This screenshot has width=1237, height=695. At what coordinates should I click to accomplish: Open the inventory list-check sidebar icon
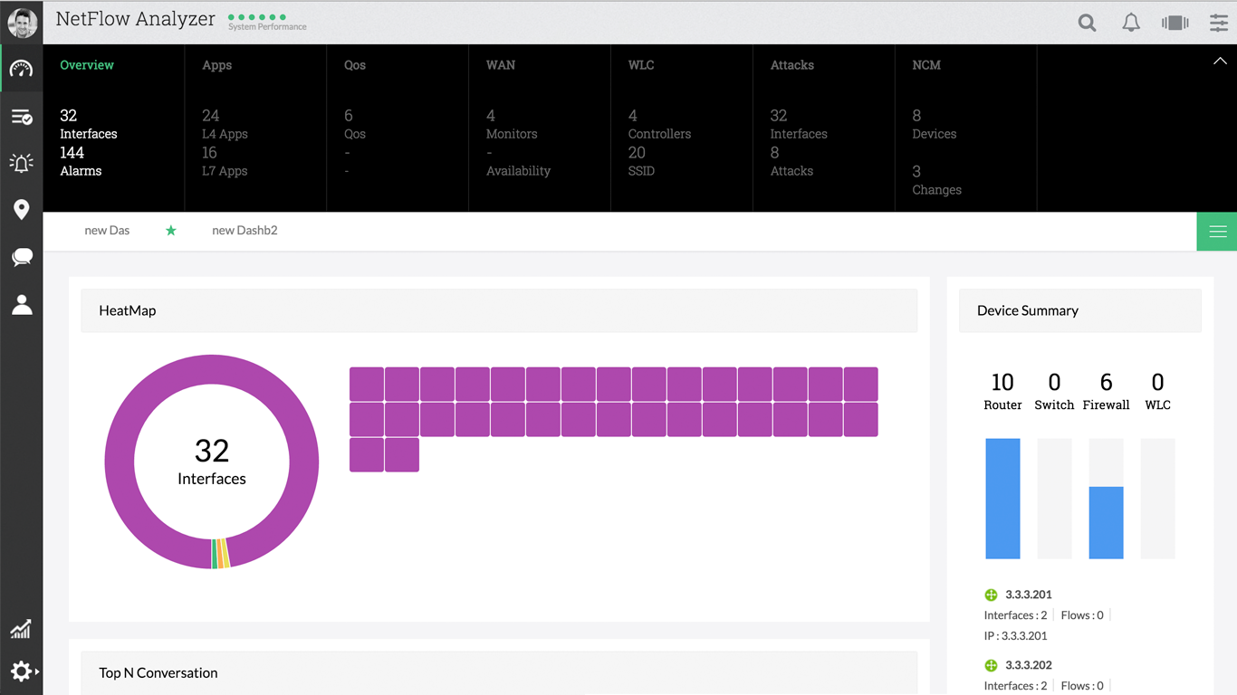click(22, 117)
